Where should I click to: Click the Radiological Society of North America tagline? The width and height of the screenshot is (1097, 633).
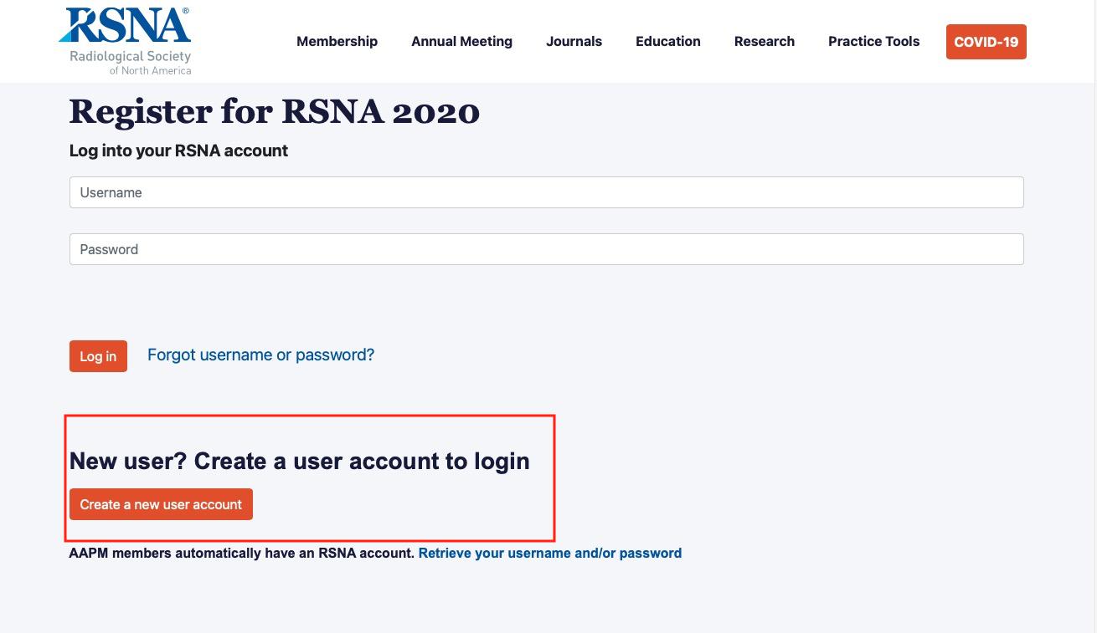[x=130, y=63]
